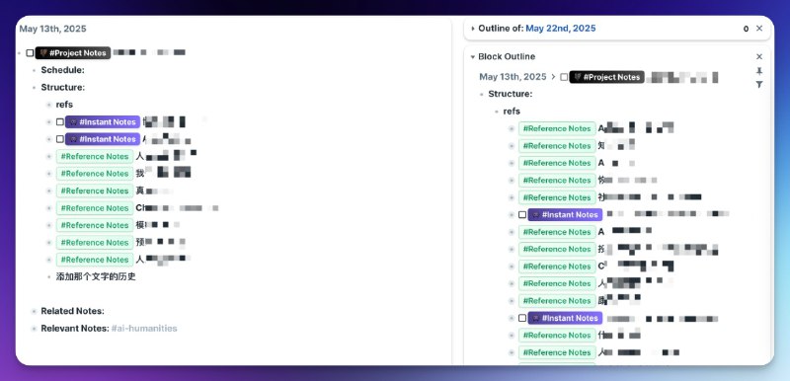Click the refs text in main page

click(x=64, y=105)
